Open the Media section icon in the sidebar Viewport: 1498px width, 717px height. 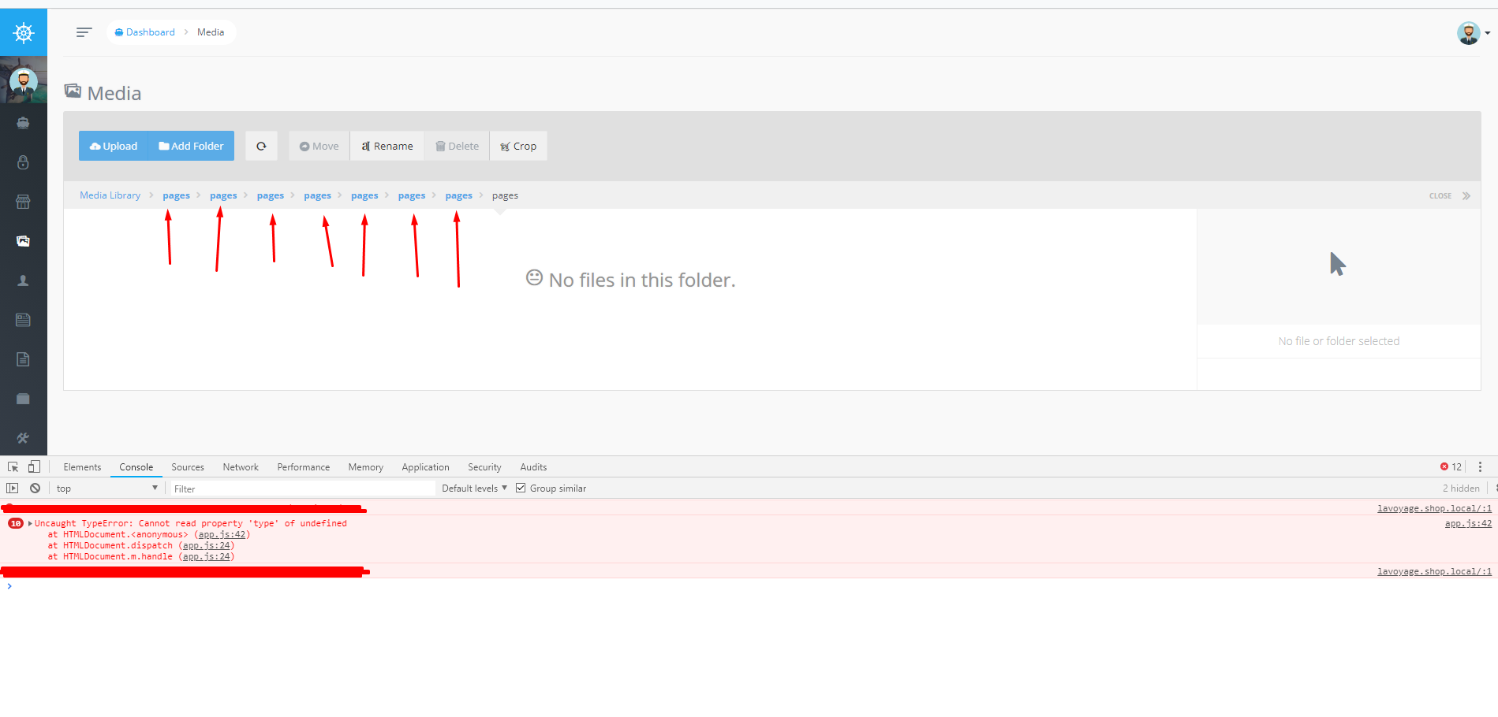[23, 241]
